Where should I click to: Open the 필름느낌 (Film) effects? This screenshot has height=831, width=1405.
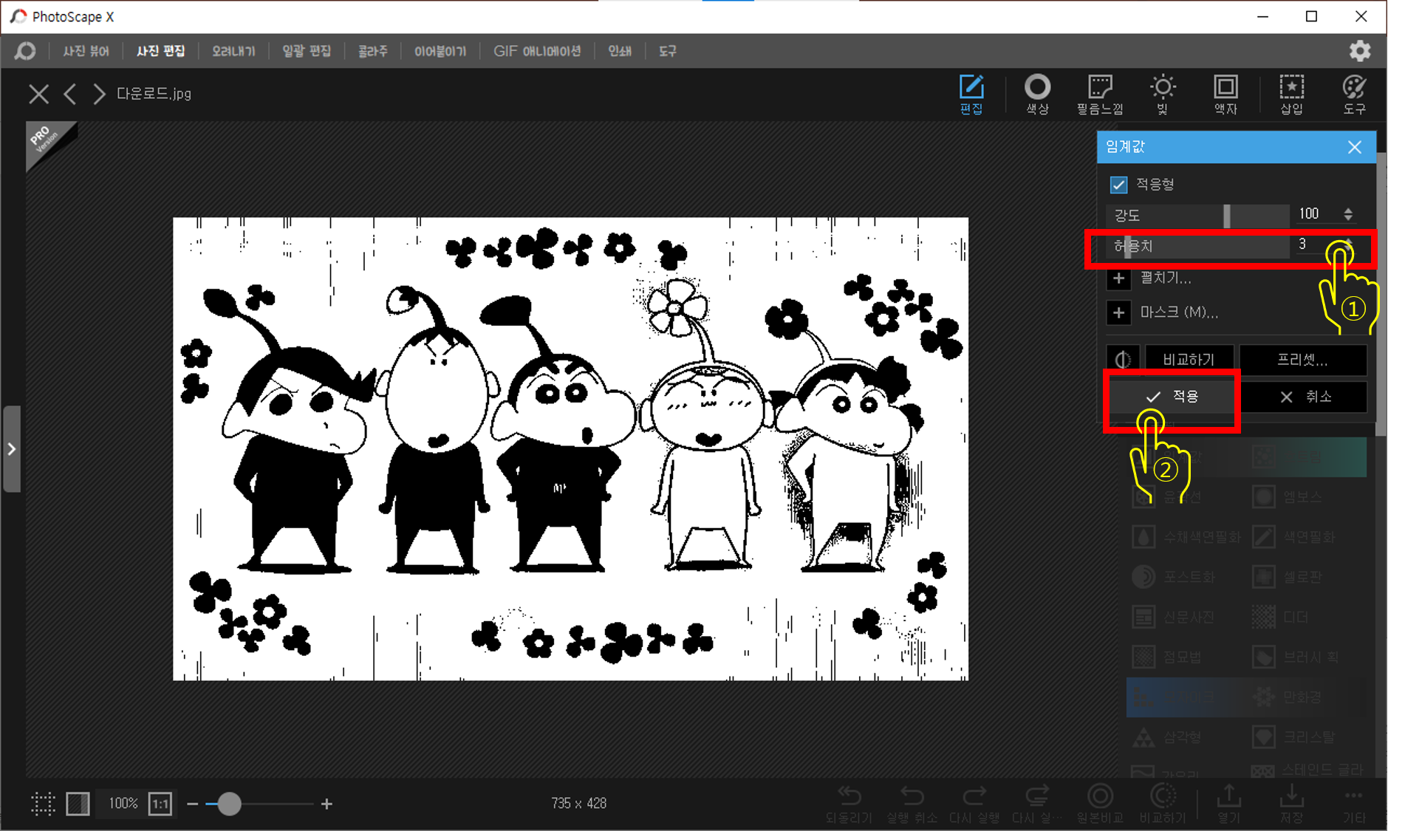[1100, 95]
